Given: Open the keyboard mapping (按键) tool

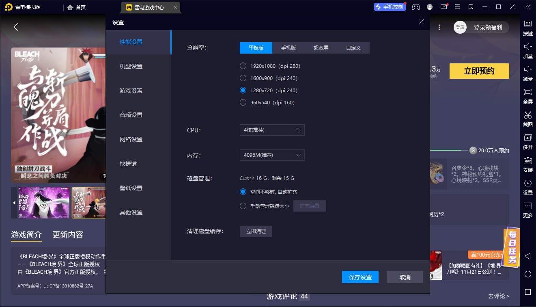Looking at the screenshot, I should 527,28.
